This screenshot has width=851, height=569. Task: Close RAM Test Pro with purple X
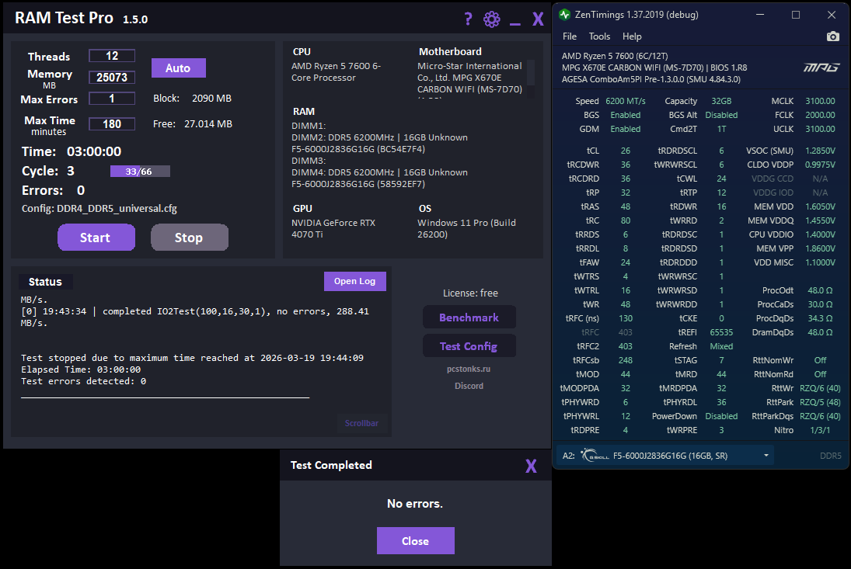pos(538,19)
